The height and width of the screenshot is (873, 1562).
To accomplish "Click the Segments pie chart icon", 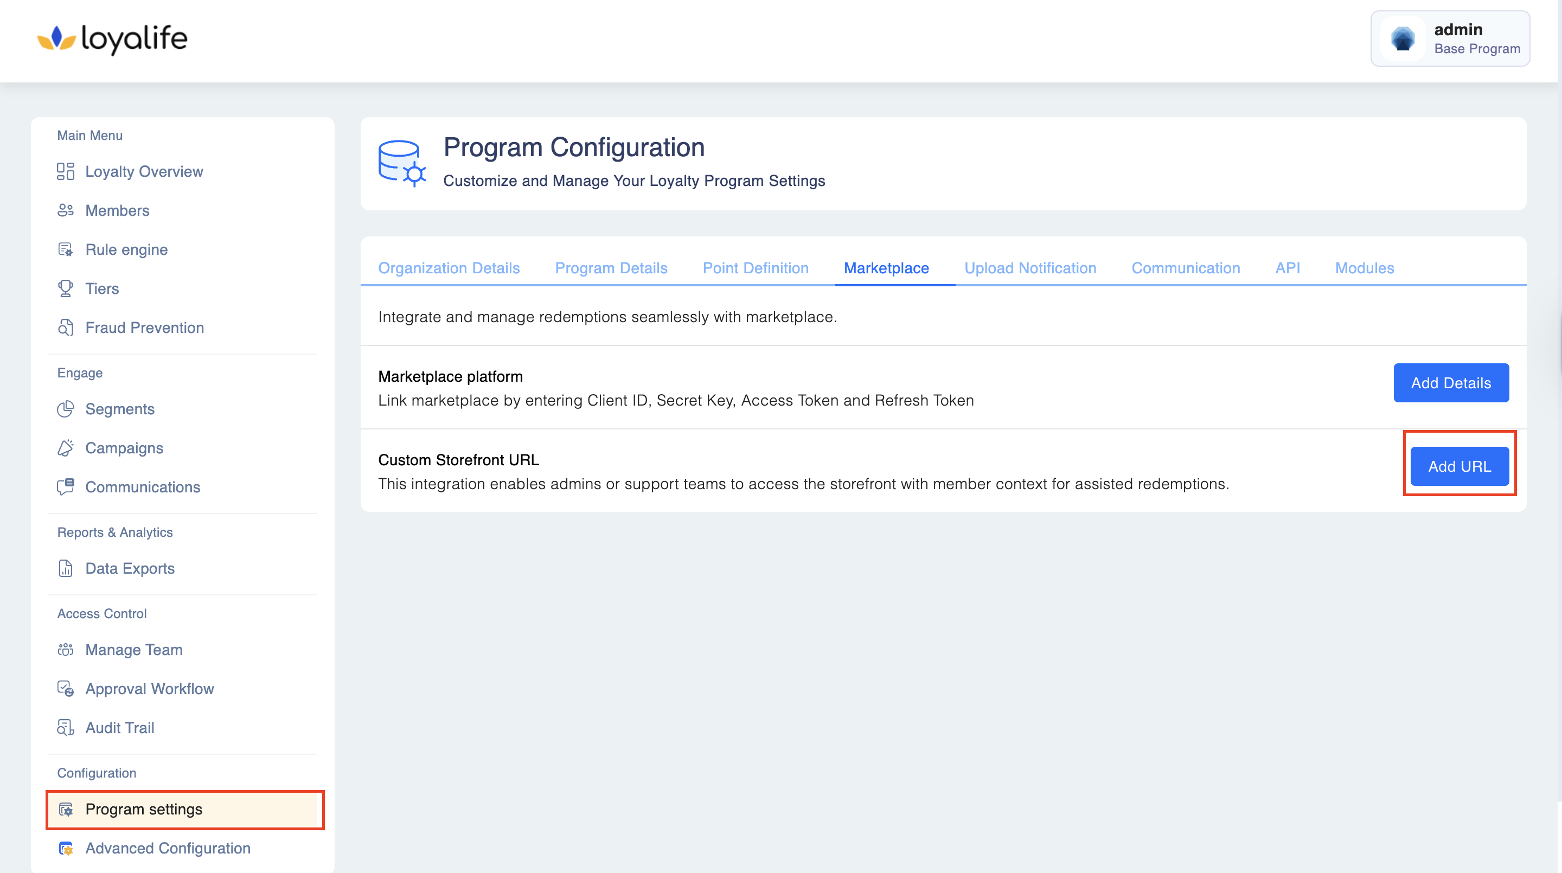I will [66, 409].
